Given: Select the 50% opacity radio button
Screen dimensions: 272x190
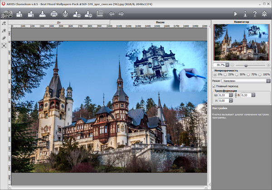Looking at the screenshot, I should point(238,74).
